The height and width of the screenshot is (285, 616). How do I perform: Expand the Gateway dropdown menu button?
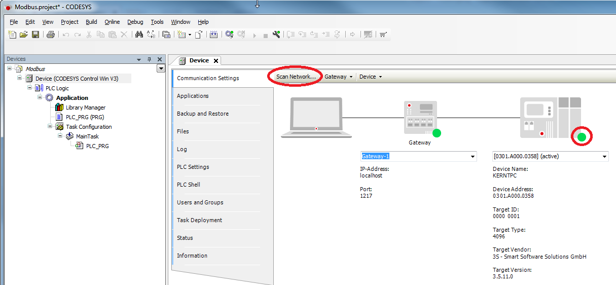[x=338, y=77]
